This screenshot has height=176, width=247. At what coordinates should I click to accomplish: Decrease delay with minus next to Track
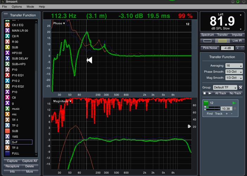click(x=232, y=114)
